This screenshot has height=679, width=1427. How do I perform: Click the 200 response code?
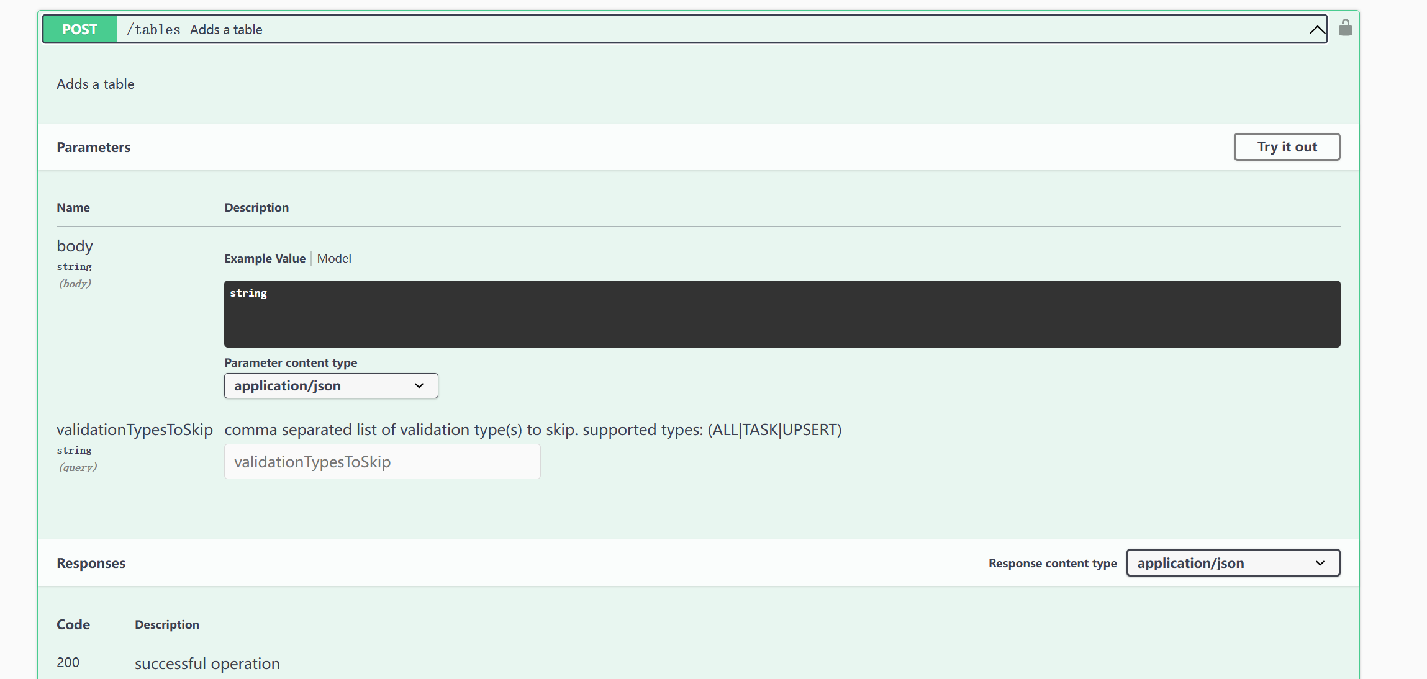click(68, 662)
